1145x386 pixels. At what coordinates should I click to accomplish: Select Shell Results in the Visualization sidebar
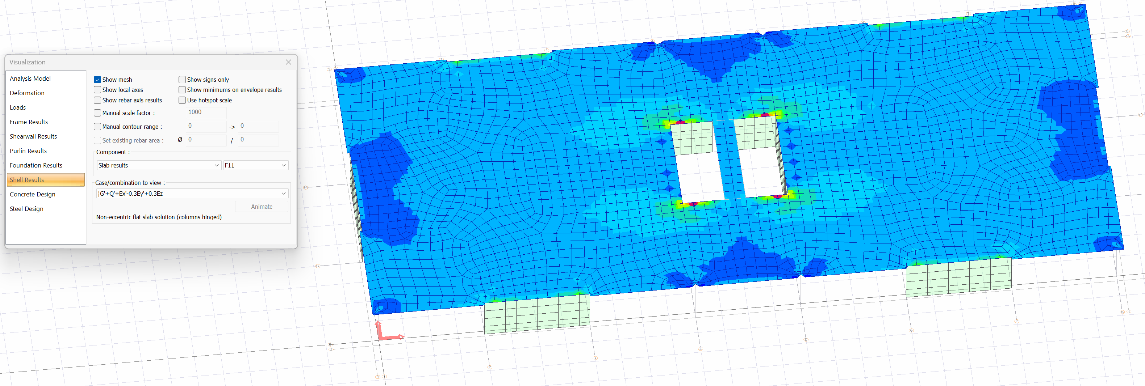pos(27,180)
